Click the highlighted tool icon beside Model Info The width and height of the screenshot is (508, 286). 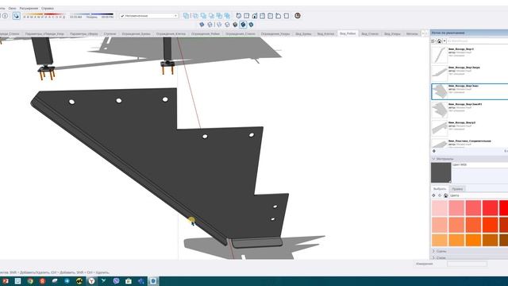click(x=16, y=16)
